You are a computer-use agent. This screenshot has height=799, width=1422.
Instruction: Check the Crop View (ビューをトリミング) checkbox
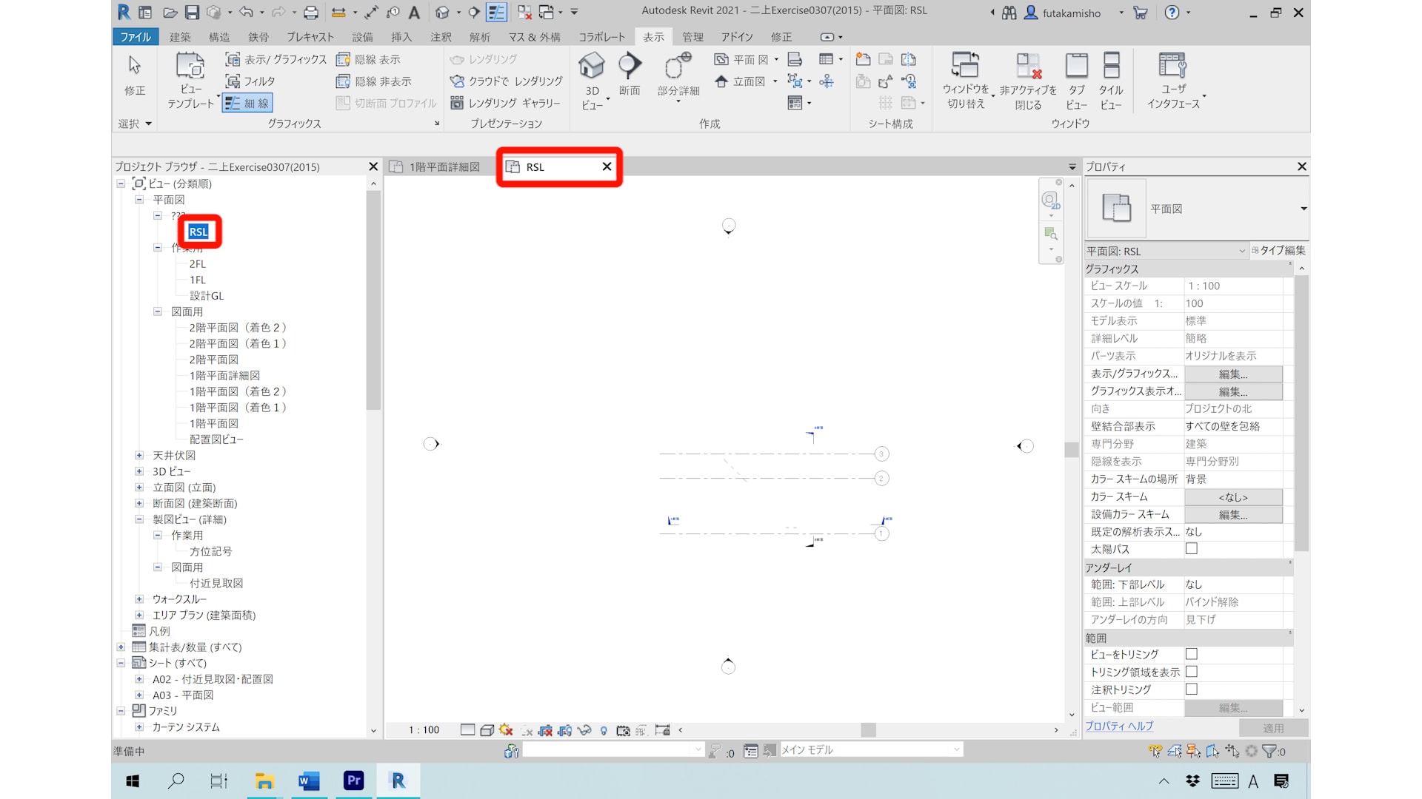(1191, 654)
